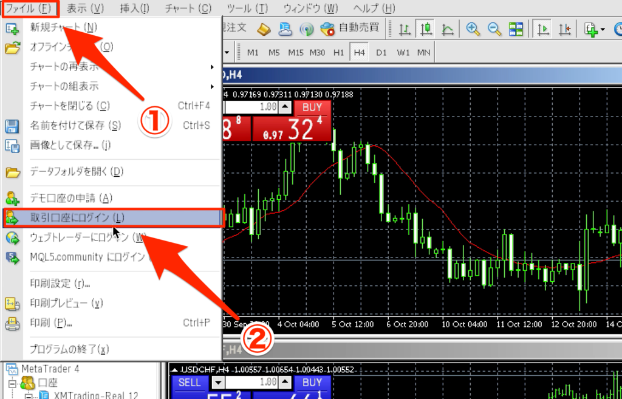Click the red BUY button

pyautogui.click(x=312, y=107)
